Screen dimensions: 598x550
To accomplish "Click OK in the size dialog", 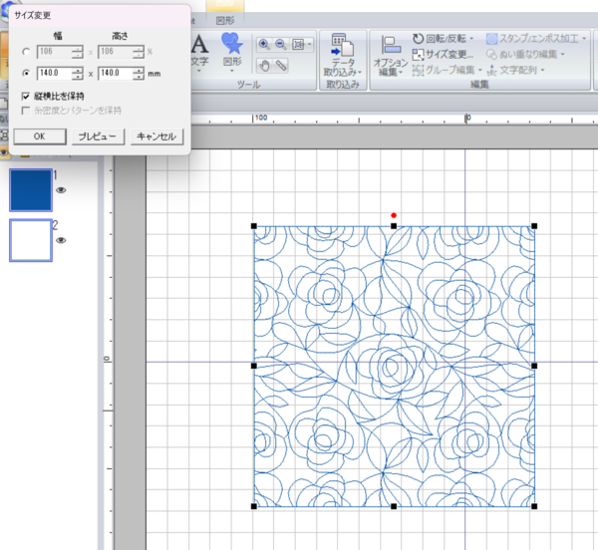I will [38, 136].
